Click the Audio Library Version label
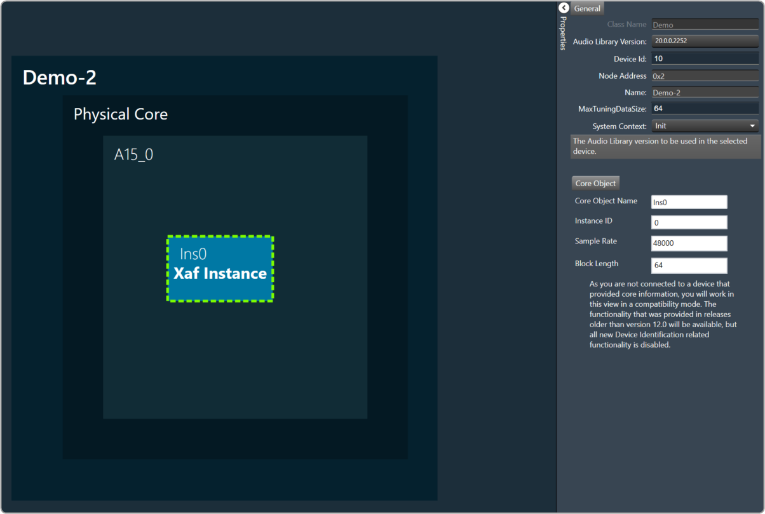The image size is (765, 514). [610, 41]
